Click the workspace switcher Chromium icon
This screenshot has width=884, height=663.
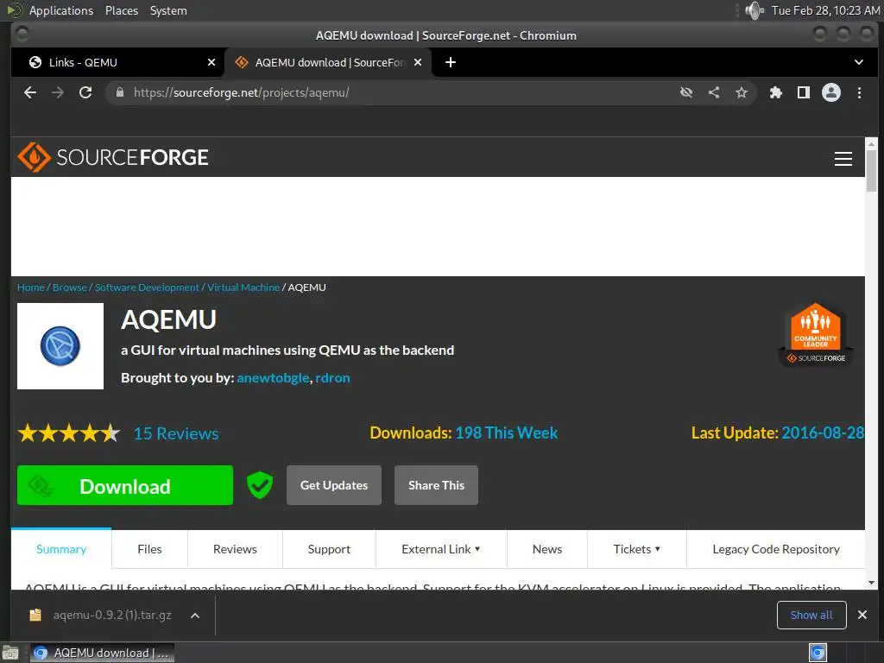(x=818, y=653)
